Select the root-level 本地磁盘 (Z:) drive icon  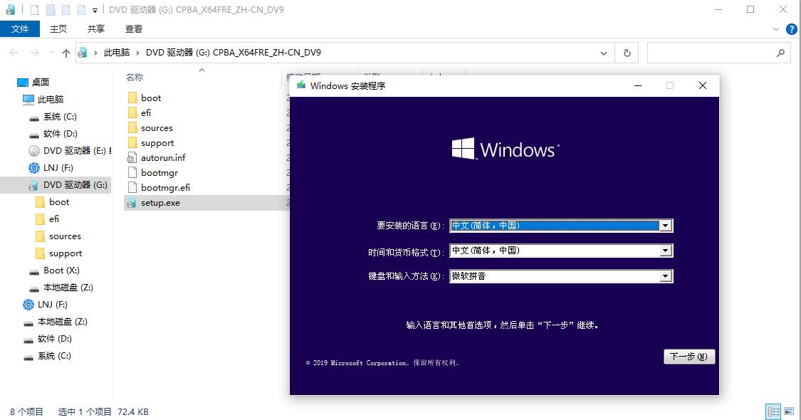click(28, 322)
